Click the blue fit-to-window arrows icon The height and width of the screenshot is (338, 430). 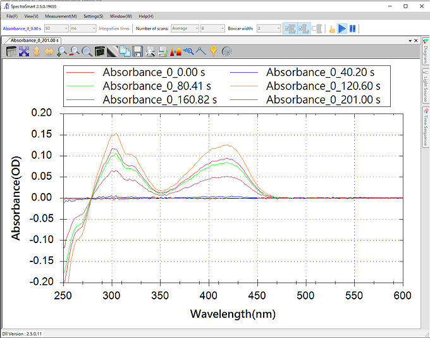pyautogui.click(x=23, y=51)
